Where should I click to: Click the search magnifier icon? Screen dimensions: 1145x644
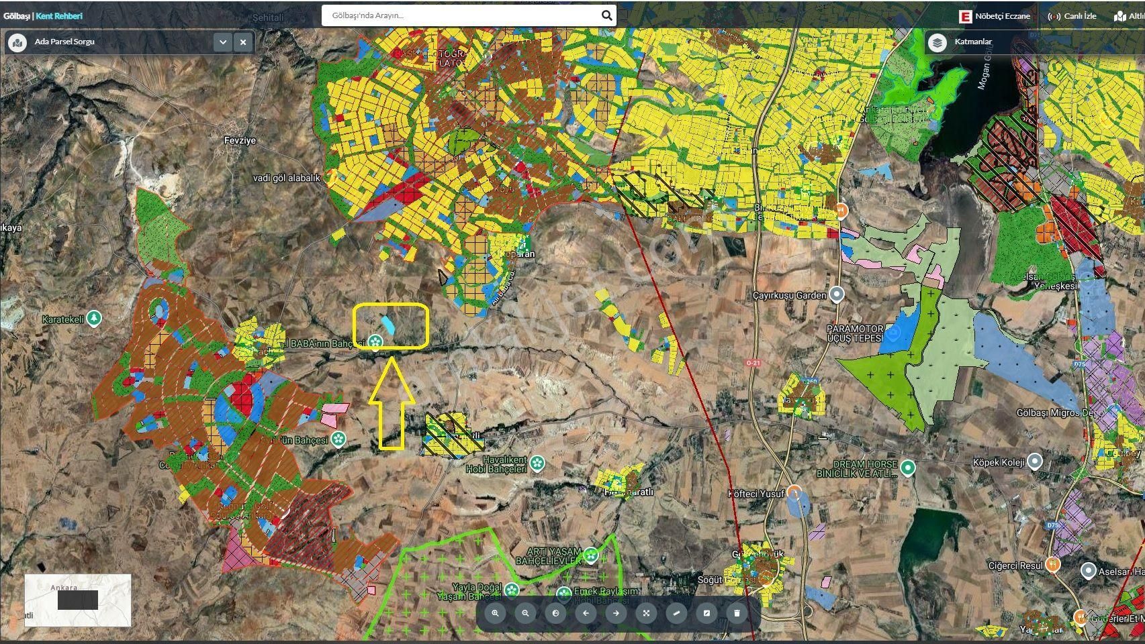[x=606, y=15]
